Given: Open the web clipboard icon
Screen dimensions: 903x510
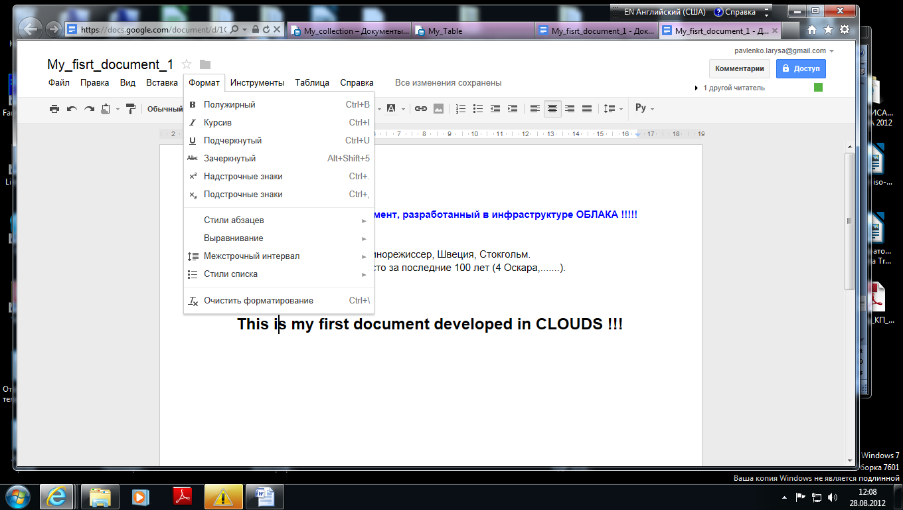Looking at the screenshot, I should tap(106, 109).
